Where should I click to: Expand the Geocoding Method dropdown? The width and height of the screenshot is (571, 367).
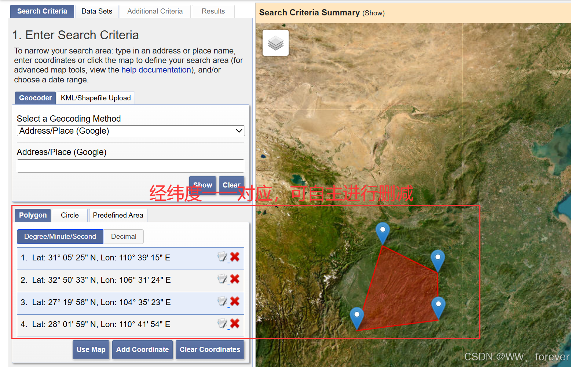click(131, 131)
